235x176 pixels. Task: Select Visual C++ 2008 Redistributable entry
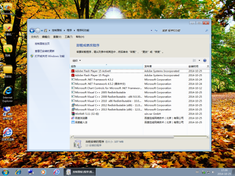[x=140, y=97]
